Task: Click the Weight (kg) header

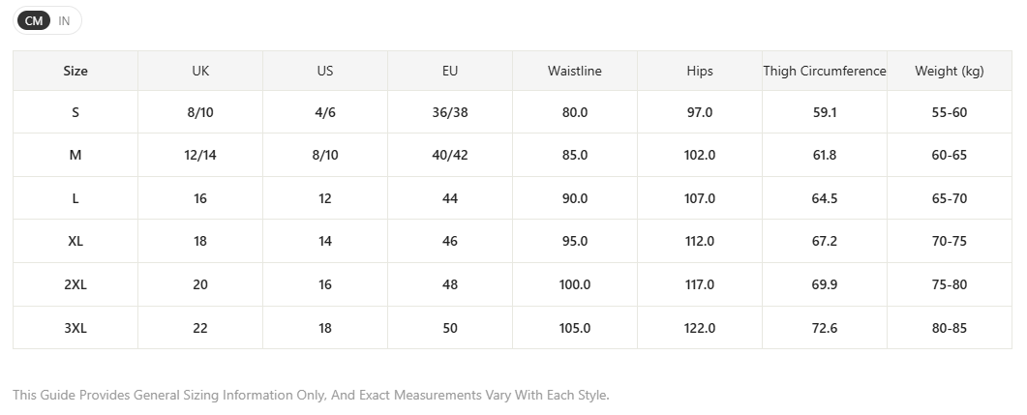Action: pyautogui.click(x=949, y=71)
